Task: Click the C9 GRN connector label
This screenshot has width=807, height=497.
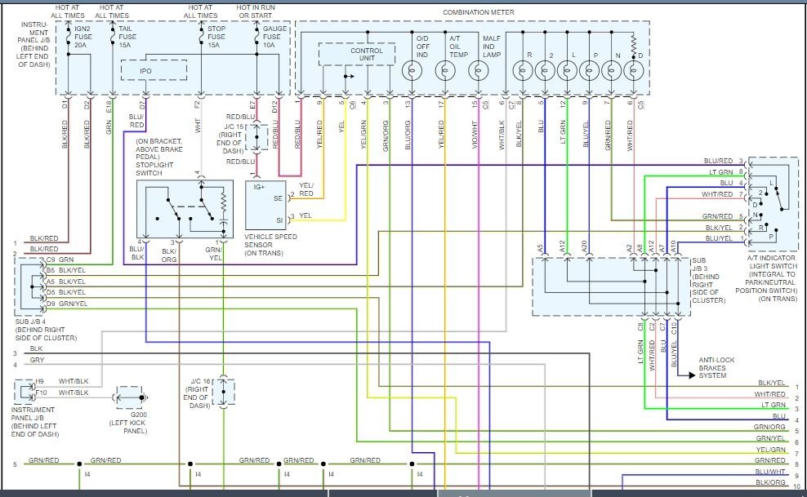Action: 60,260
